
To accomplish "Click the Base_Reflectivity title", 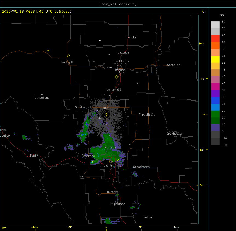I will [118, 4].
